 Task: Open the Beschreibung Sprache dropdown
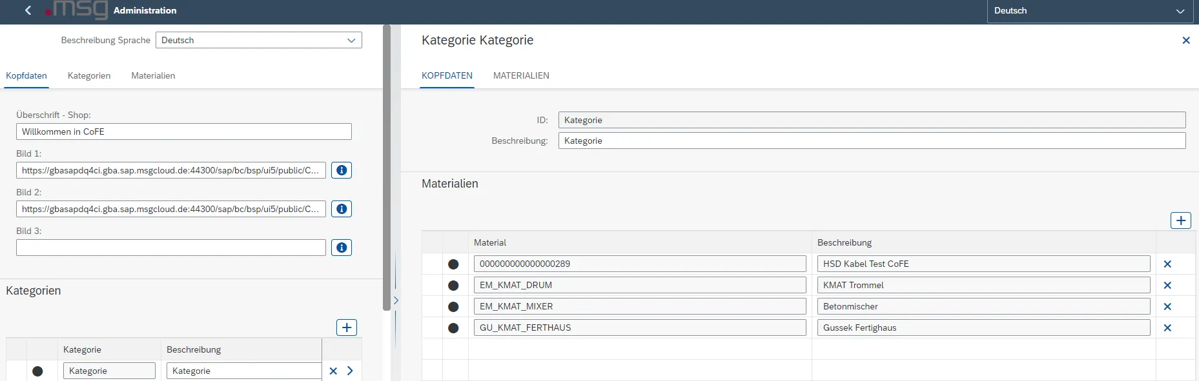point(351,40)
